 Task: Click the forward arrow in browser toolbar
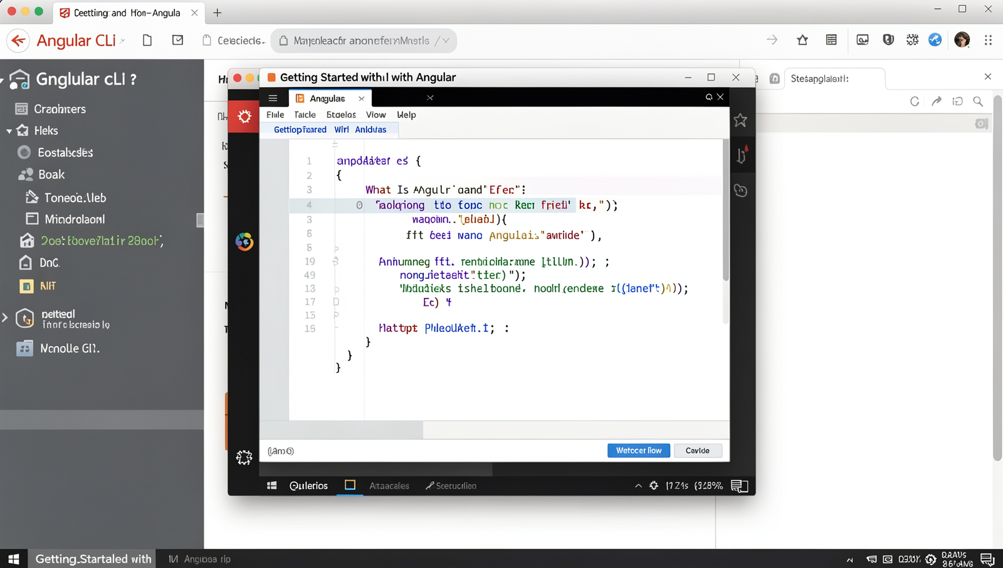coord(772,40)
